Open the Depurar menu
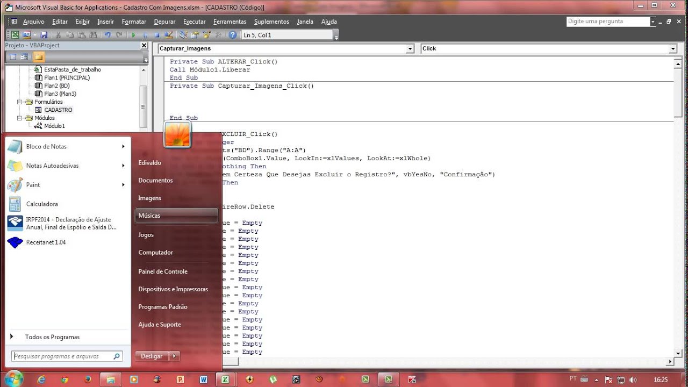This screenshot has width=688, height=387. click(164, 21)
